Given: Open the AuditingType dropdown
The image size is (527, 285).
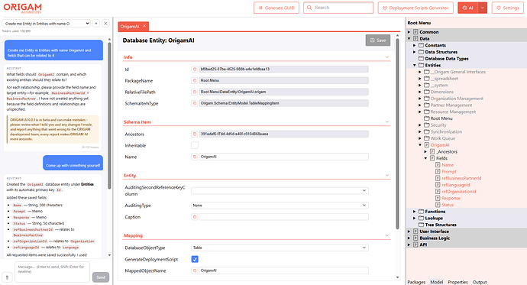Looking at the screenshot, I should click(280, 206).
